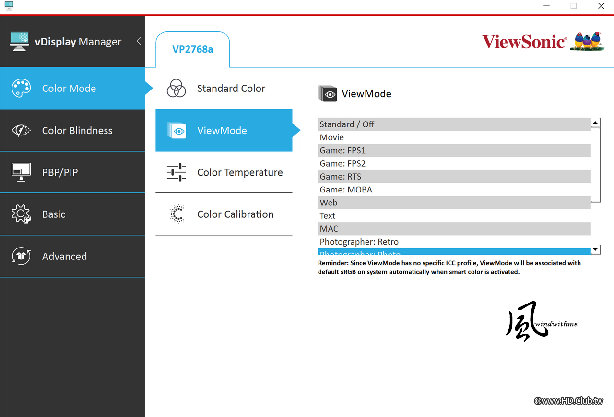Close the vDisplay Manager window

(x=601, y=6)
